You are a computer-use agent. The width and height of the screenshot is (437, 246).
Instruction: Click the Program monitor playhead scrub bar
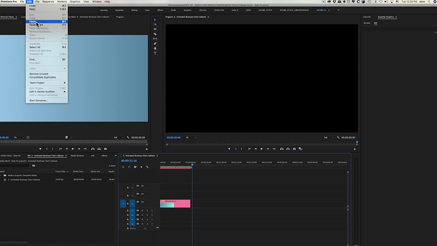click(x=261, y=142)
